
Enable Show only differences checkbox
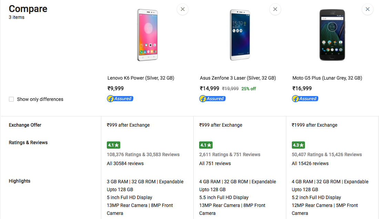pyautogui.click(x=11, y=99)
